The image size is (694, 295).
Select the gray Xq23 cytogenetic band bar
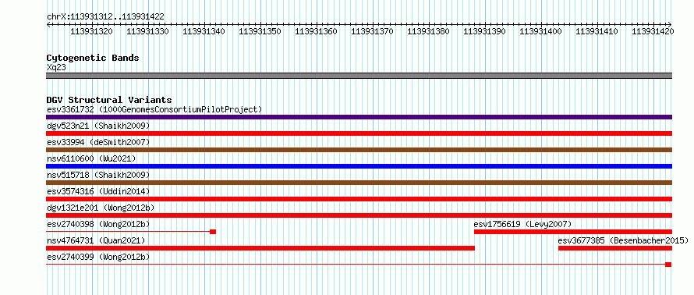pos(359,76)
